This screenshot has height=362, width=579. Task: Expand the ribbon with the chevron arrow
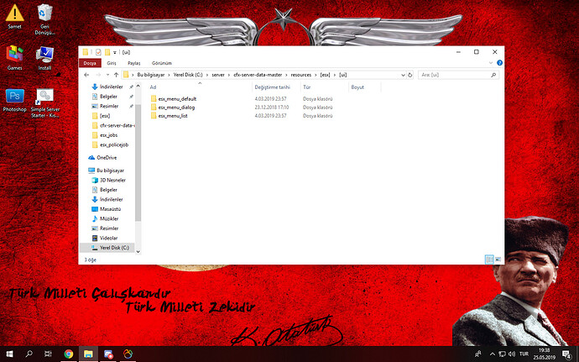click(x=491, y=63)
